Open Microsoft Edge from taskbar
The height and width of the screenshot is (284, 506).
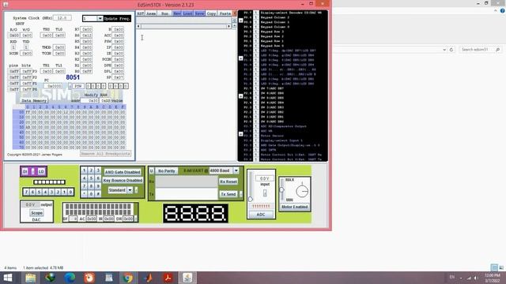pyautogui.click(x=70, y=278)
